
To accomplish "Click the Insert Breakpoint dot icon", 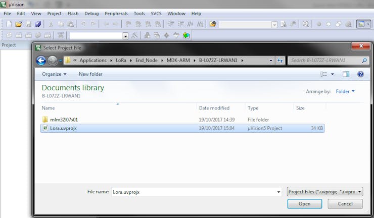I will point(319,24).
